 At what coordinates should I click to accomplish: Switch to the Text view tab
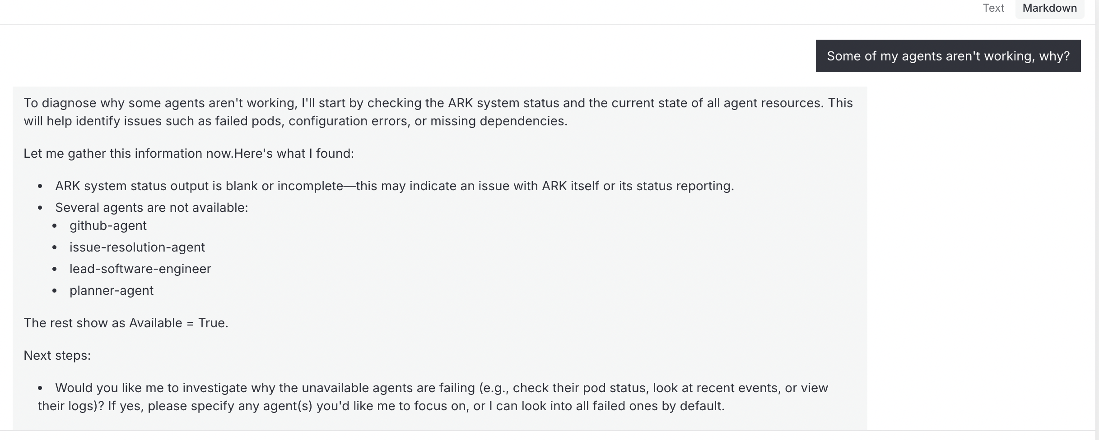(x=993, y=8)
